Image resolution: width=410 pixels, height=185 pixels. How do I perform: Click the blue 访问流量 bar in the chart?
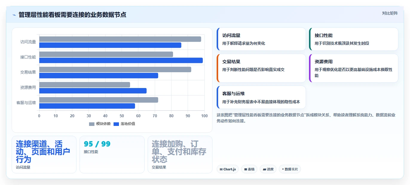point(110,45)
